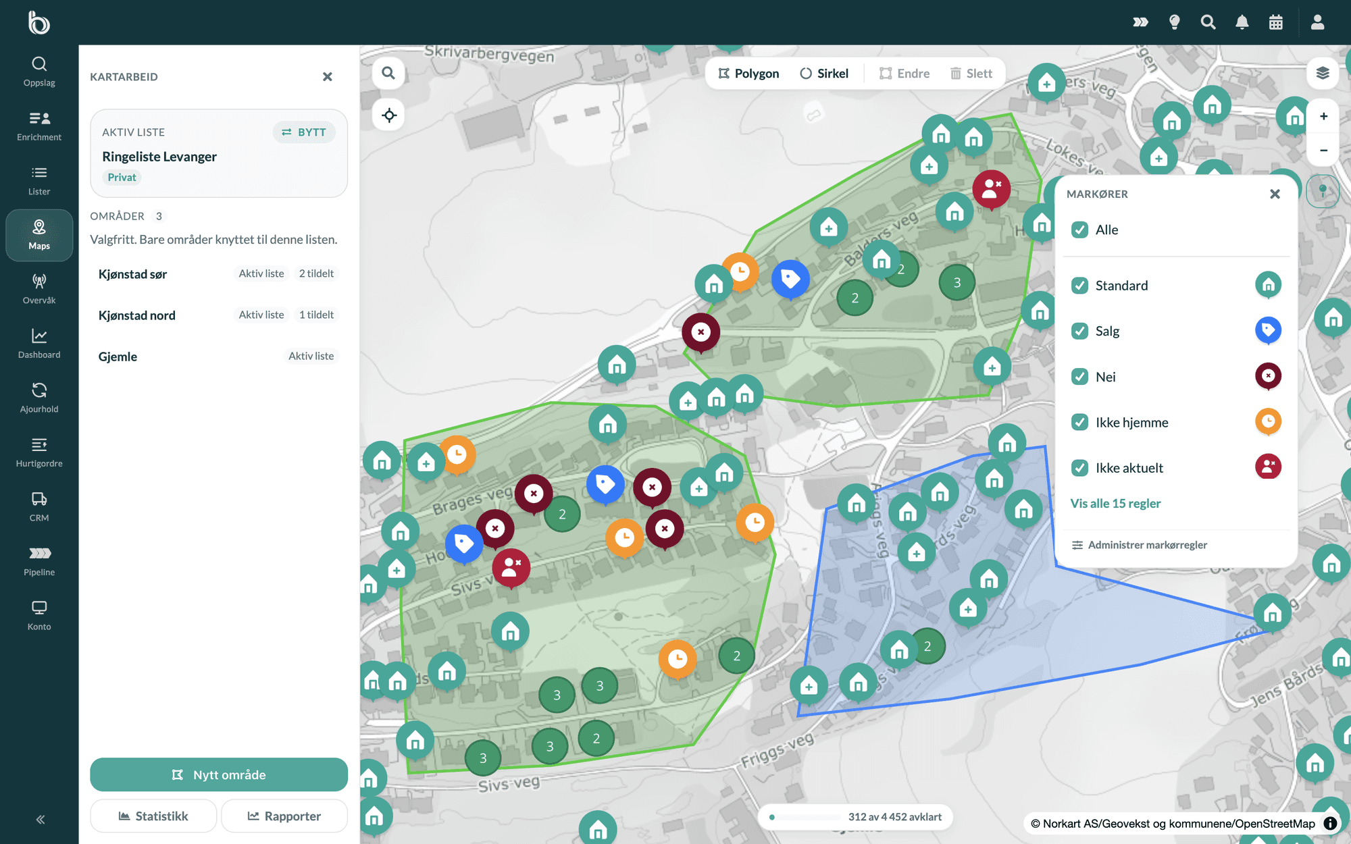The width and height of the screenshot is (1351, 844).
Task: Open the user profile icon
Action: tap(1317, 22)
